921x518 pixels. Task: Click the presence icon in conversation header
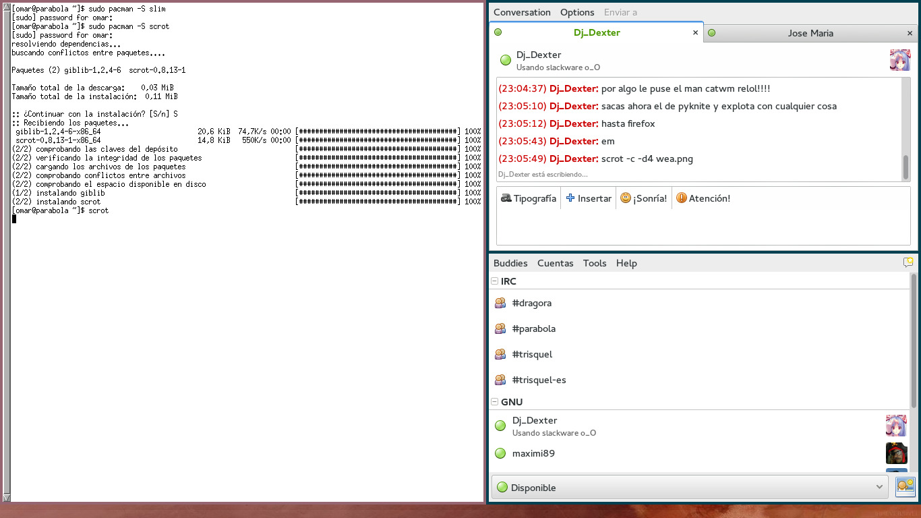[506, 60]
